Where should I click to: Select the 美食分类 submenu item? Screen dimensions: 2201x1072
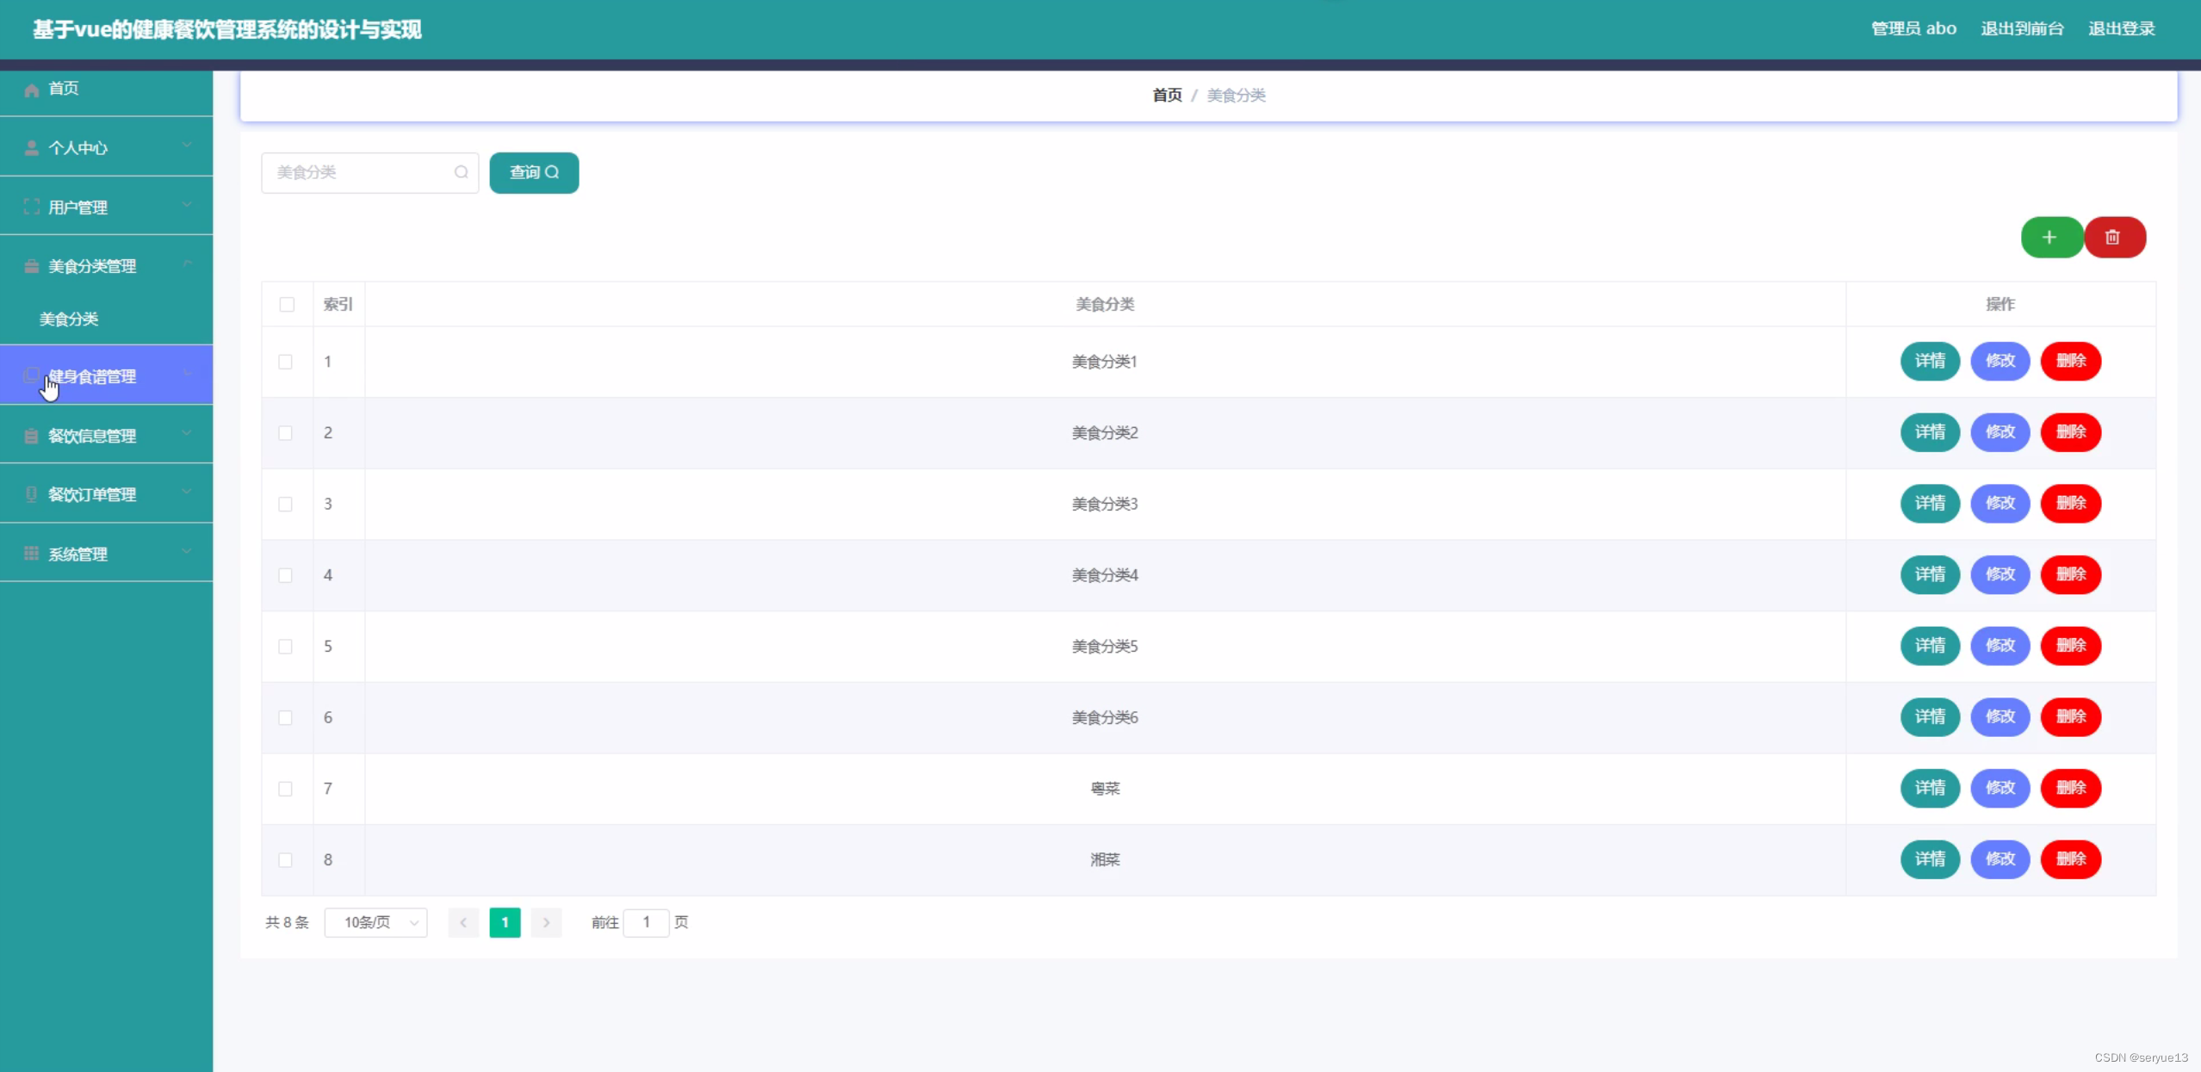(x=69, y=319)
